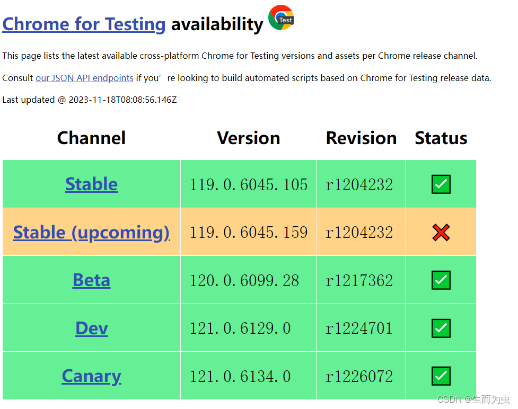Click the Channel column header
This screenshot has width=518, height=409.
pyautogui.click(x=92, y=138)
